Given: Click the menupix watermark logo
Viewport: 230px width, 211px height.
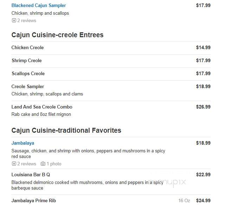Looking at the screenshot, I should pyautogui.click(x=167, y=182).
